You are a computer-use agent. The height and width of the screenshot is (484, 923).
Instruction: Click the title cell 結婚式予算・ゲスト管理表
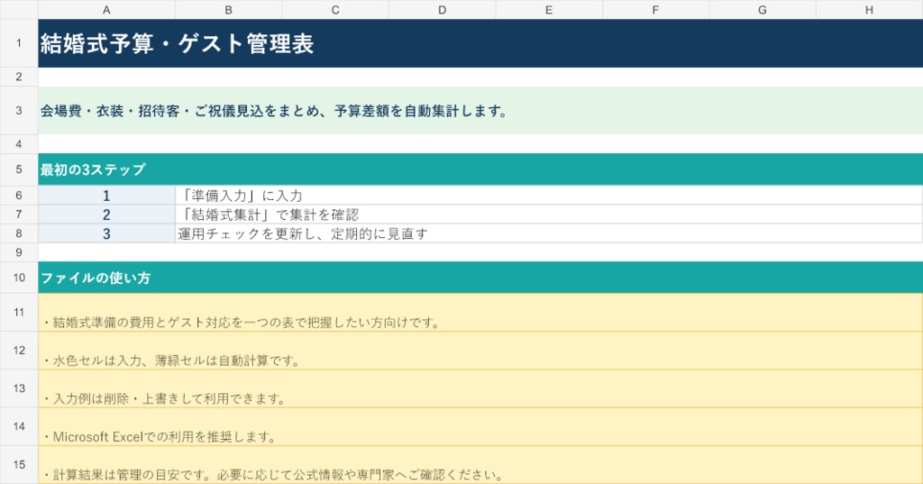[480, 43]
